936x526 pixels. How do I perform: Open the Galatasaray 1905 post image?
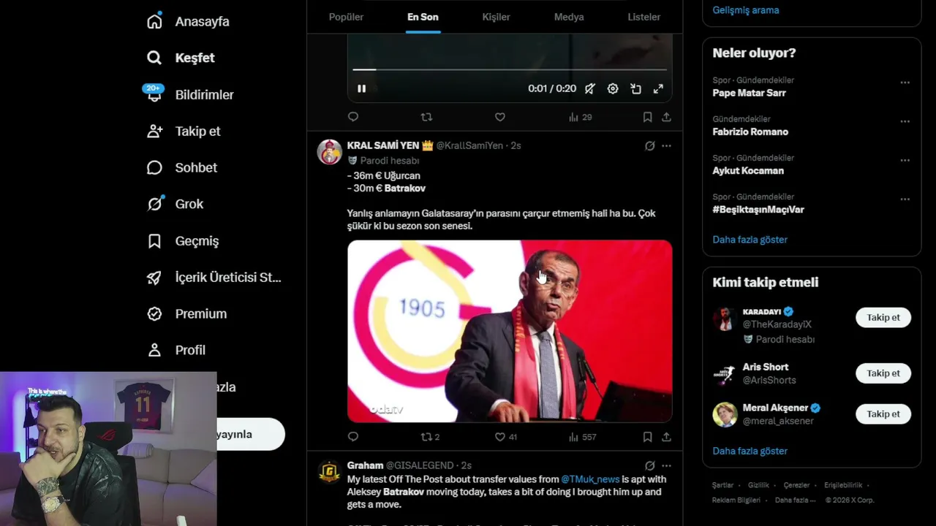pos(510,331)
